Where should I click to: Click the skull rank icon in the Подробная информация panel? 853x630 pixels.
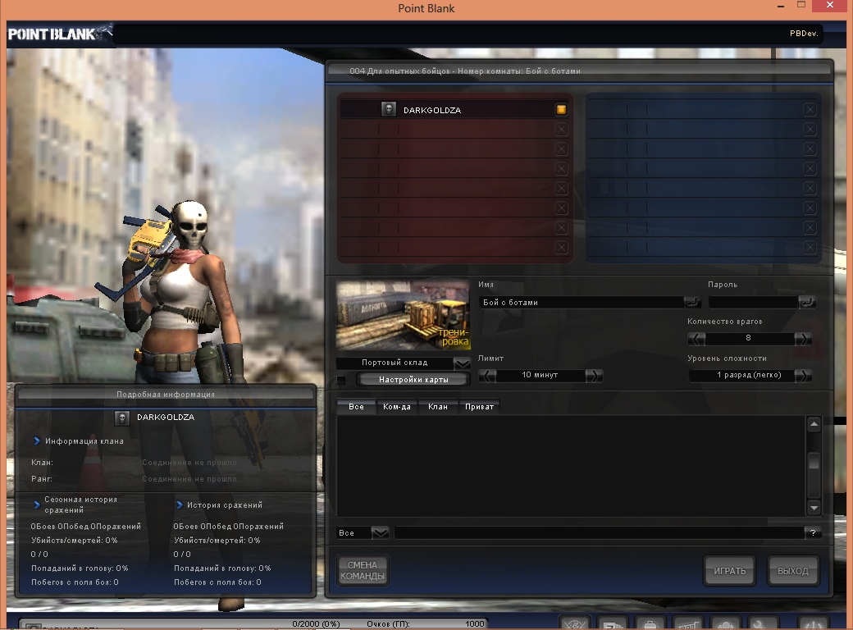(x=122, y=418)
